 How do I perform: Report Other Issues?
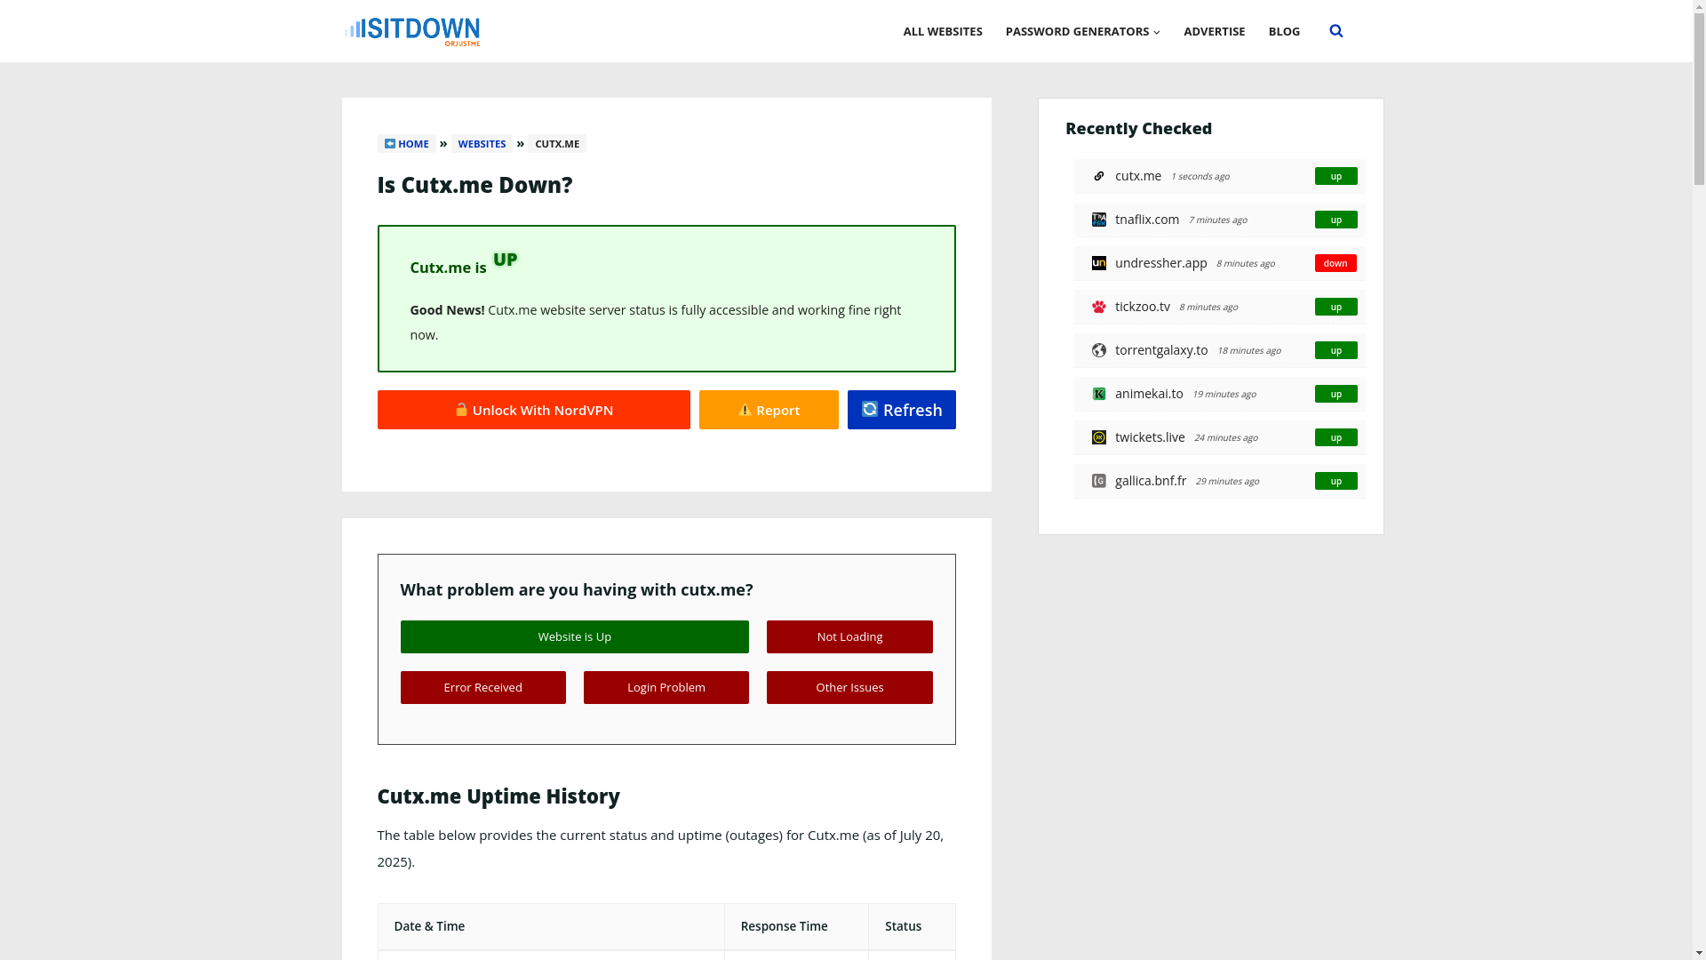(x=849, y=687)
